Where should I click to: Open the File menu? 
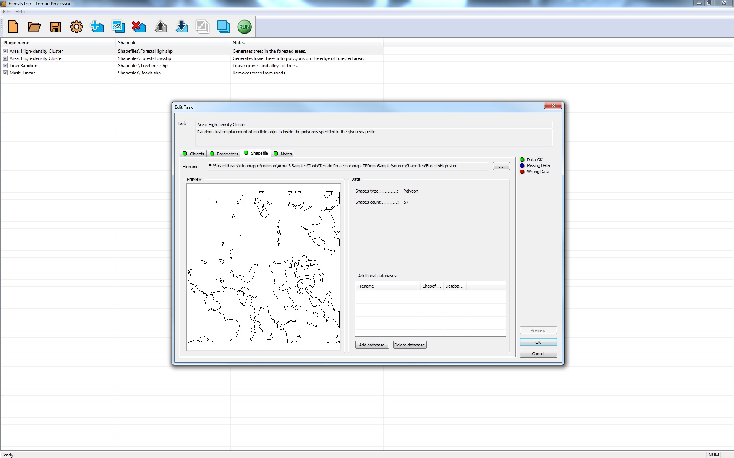click(x=6, y=11)
